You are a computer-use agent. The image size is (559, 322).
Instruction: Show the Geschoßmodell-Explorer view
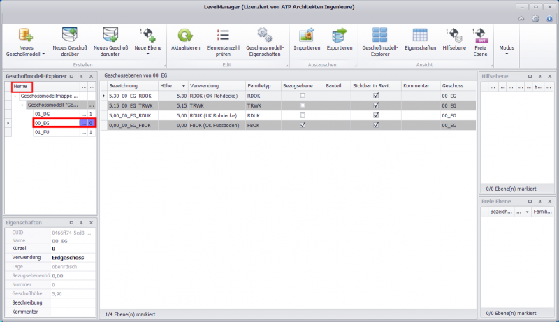tap(380, 42)
